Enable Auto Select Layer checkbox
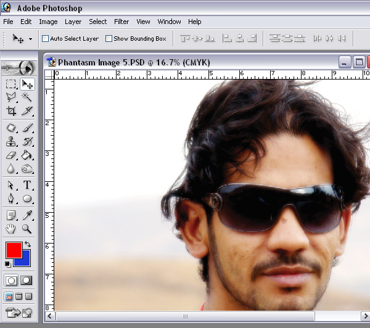 click(45, 38)
